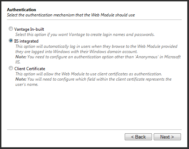Click the 'Vantage In-built' option label

29,29
